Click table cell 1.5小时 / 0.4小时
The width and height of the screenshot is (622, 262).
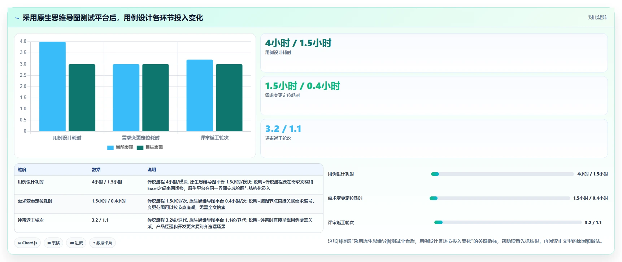[109, 201]
